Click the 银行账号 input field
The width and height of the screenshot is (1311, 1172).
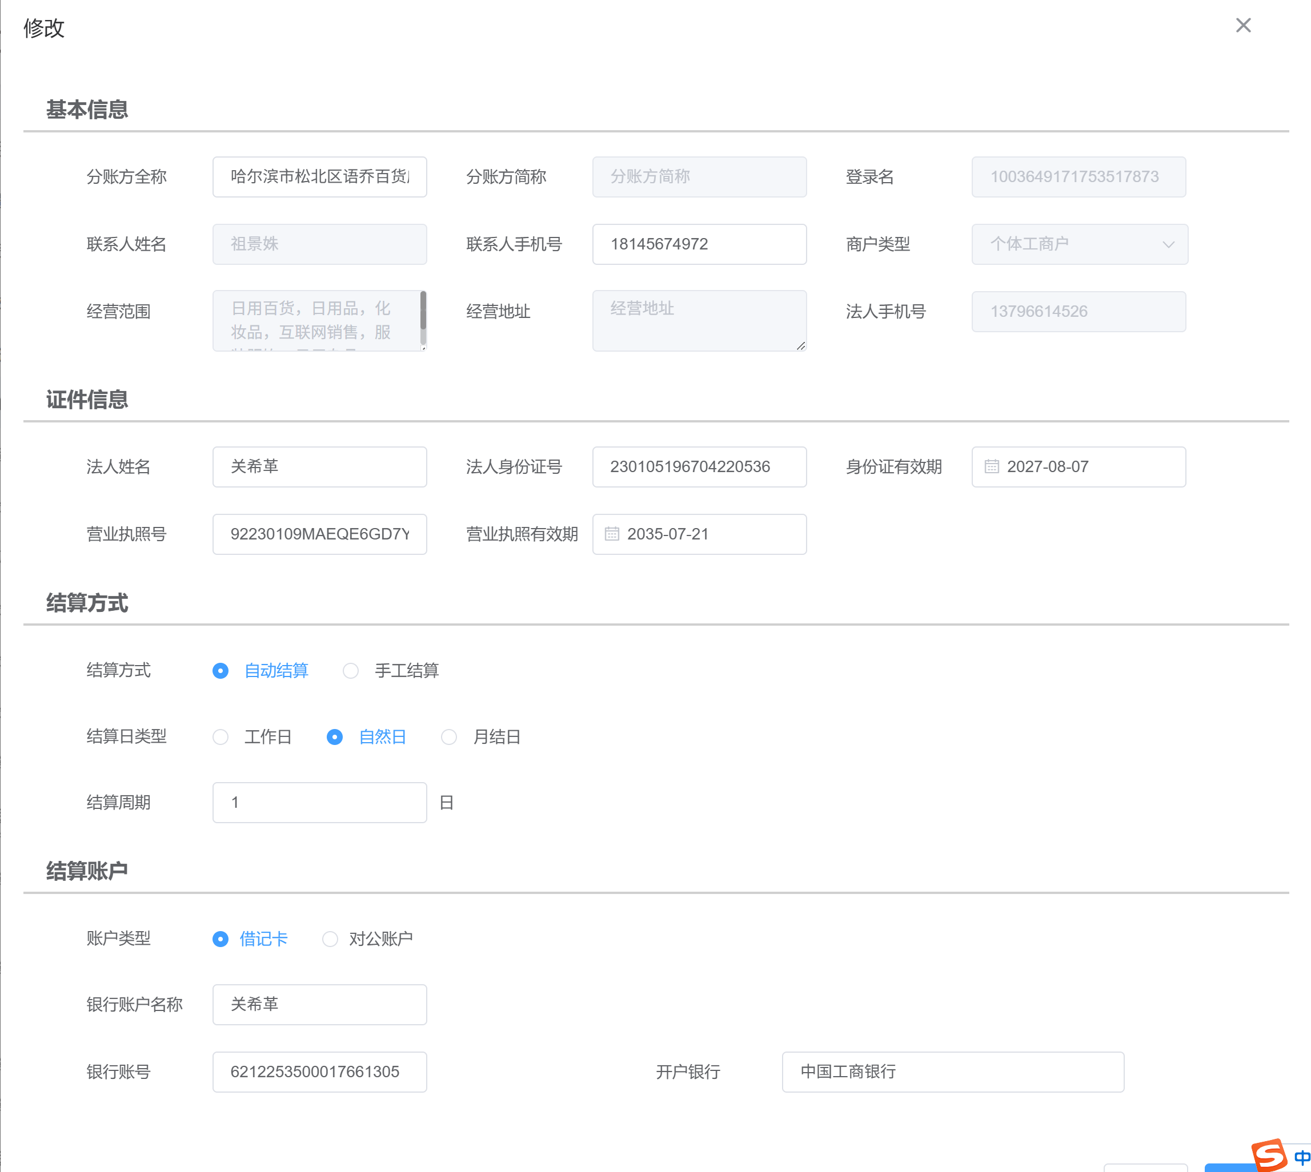319,1072
